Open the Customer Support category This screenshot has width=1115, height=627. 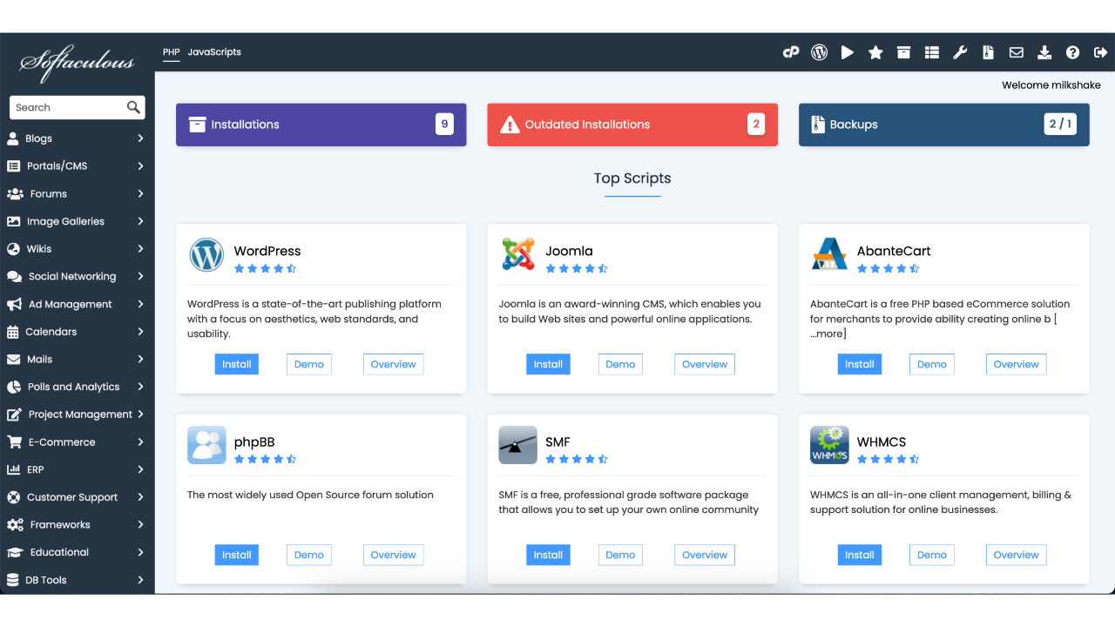pos(78,497)
